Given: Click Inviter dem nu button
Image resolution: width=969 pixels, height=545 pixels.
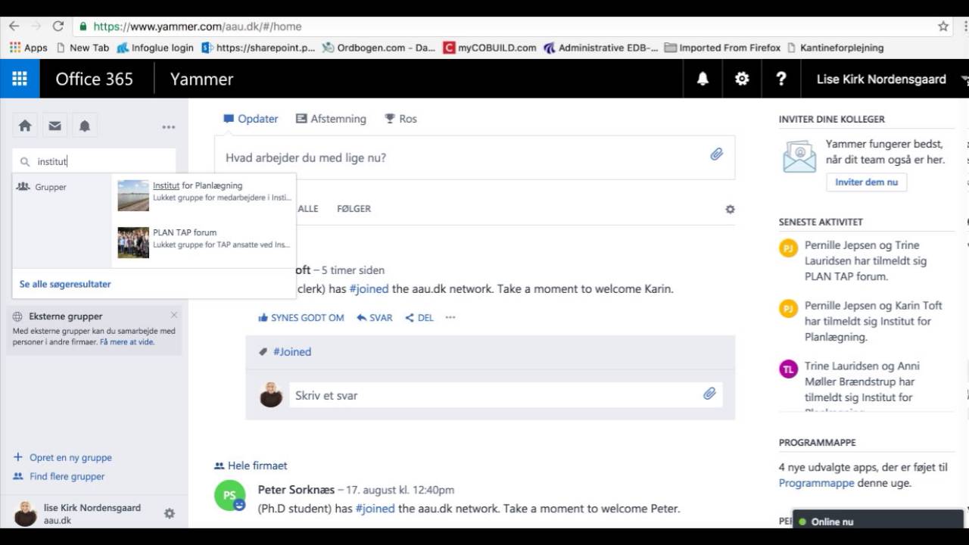Looking at the screenshot, I should click(866, 182).
